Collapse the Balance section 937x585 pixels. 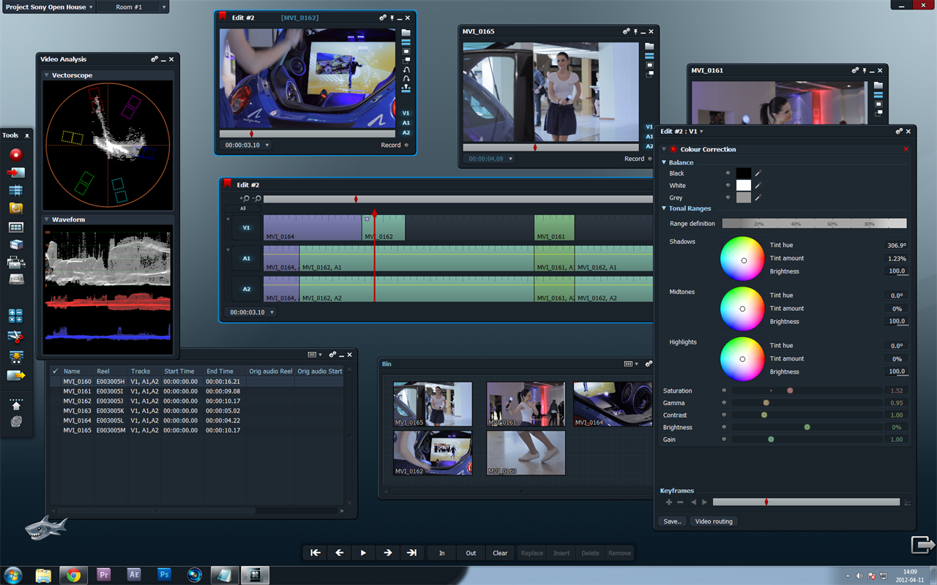point(664,162)
